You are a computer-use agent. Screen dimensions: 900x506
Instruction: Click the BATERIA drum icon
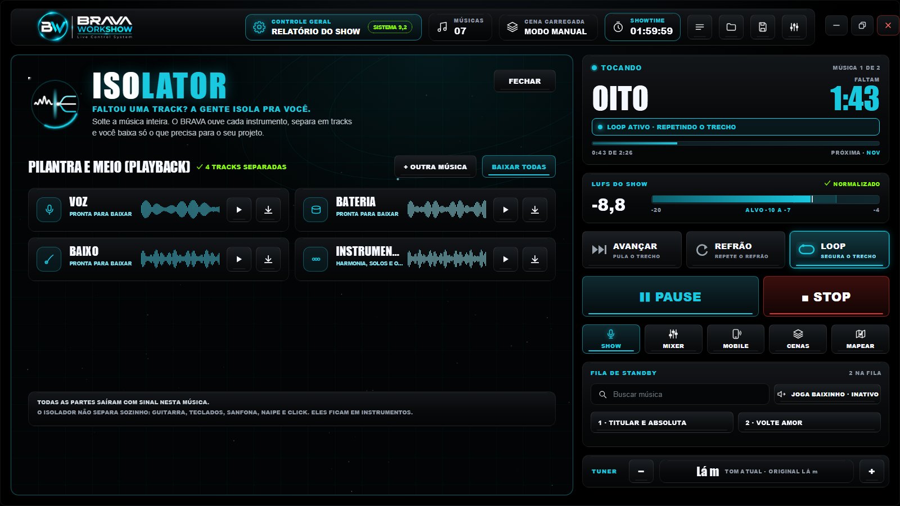(316, 210)
